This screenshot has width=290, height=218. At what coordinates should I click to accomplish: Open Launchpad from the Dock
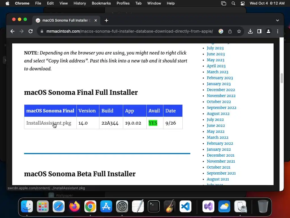43,206
